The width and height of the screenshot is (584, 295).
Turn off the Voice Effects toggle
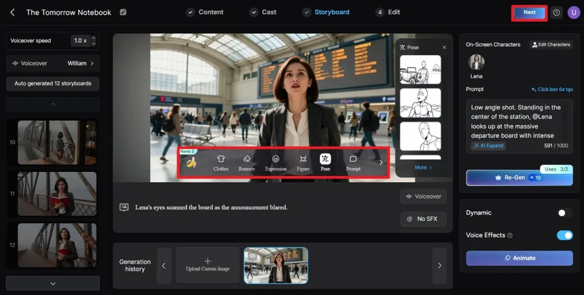click(x=565, y=235)
